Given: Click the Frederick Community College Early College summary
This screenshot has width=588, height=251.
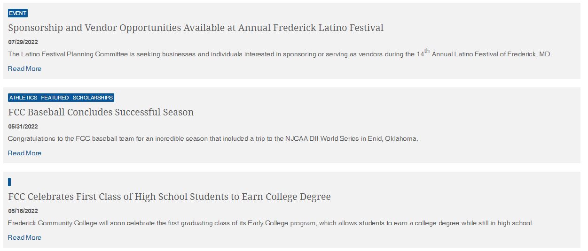Looking at the screenshot, I should 271,223.
